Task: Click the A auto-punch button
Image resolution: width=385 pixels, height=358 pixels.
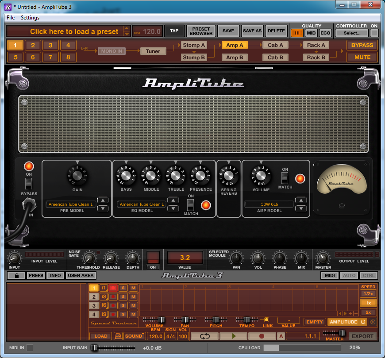Action: [x=281, y=336]
